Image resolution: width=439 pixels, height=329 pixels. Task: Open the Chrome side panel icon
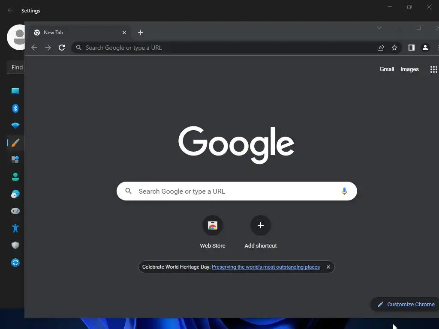[411, 48]
